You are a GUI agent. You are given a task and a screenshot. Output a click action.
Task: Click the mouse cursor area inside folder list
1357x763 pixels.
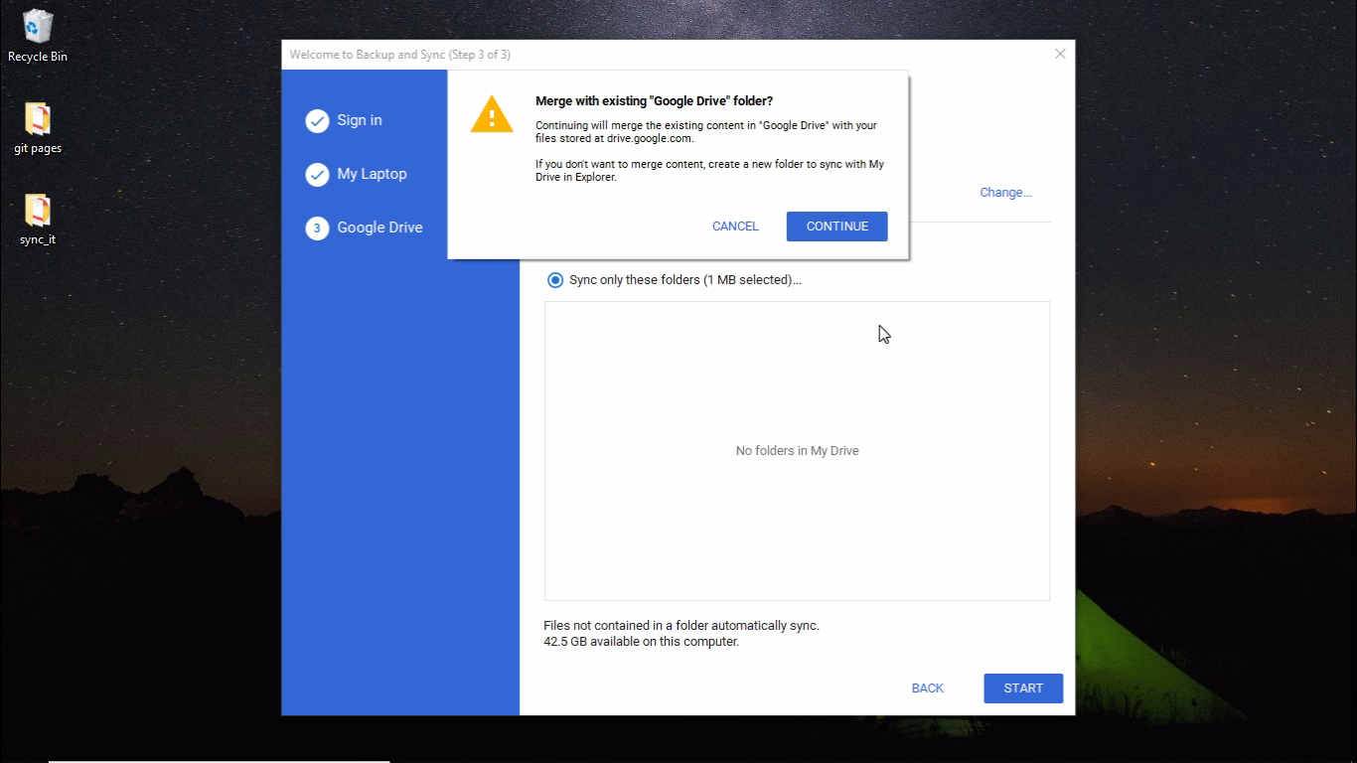tap(882, 334)
